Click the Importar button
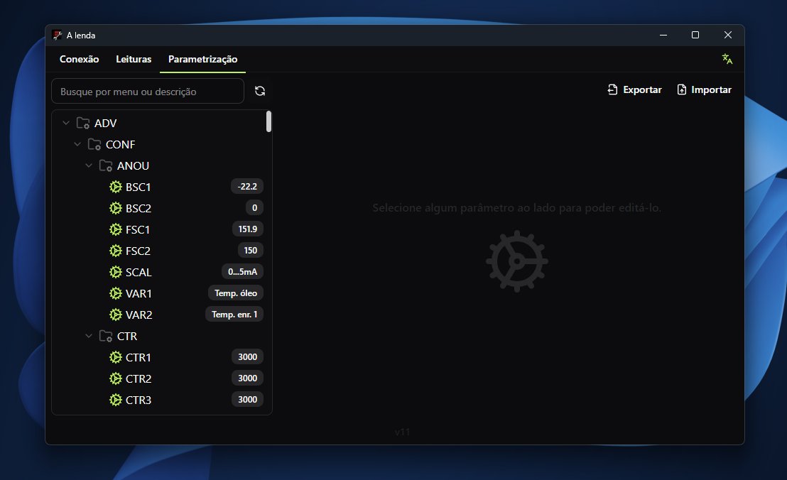The image size is (787, 480). click(704, 89)
